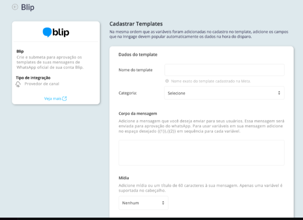Click the external link icon after Veja mais
The height and width of the screenshot is (220, 303).
pos(64,98)
